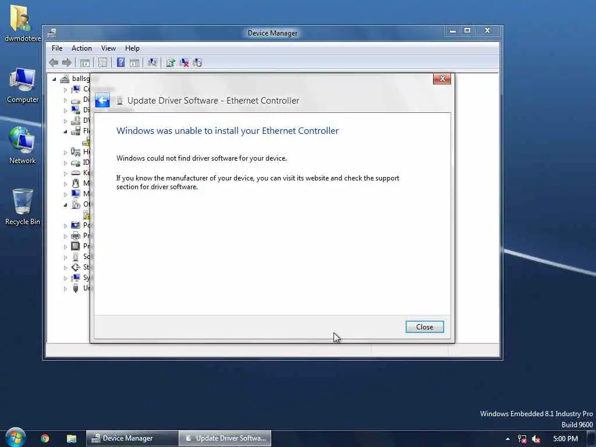The image size is (596, 447).
Task: Maximize the Device Manager window
Action: [467, 30]
